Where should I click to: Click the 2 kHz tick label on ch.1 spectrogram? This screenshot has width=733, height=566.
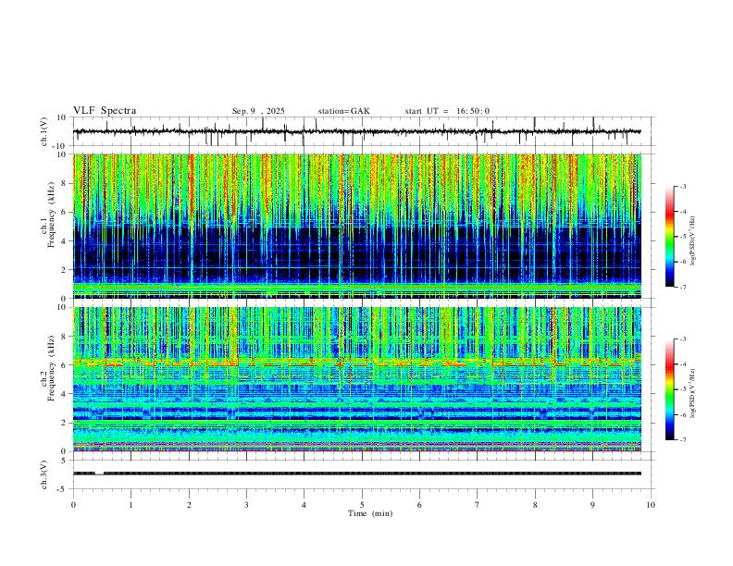64,269
